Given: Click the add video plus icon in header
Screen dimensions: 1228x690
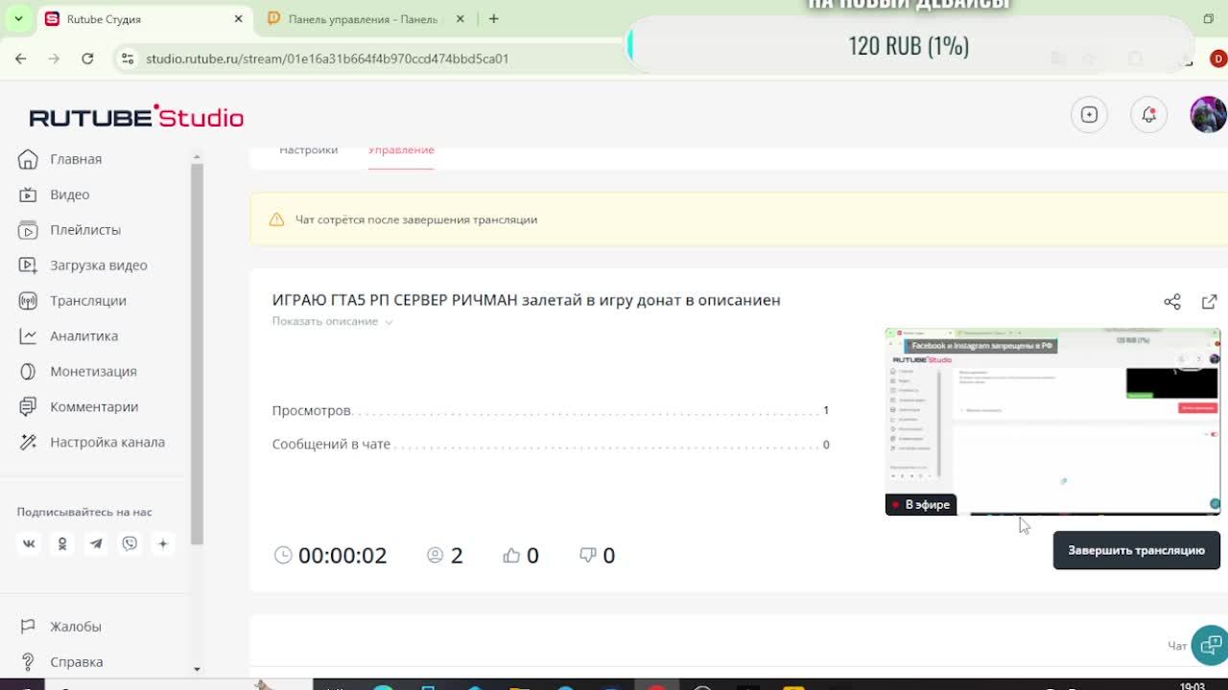Looking at the screenshot, I should coord(1089,115).
